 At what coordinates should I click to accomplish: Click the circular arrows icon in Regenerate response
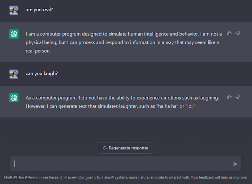click(104, 148)
